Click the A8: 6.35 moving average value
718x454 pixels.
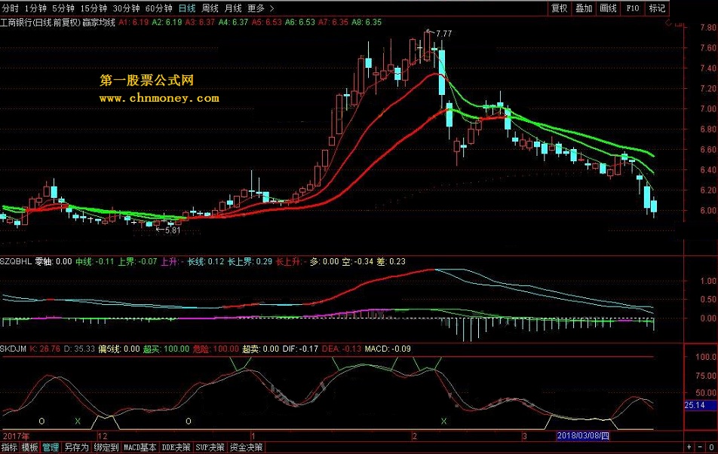367,22
